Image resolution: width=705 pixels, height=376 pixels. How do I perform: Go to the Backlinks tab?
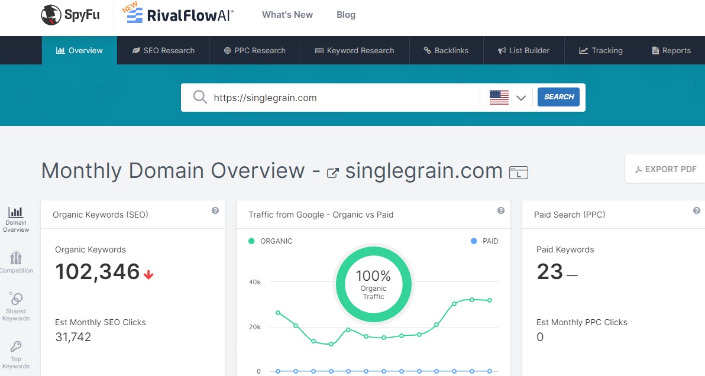click(x=446, y=50)
